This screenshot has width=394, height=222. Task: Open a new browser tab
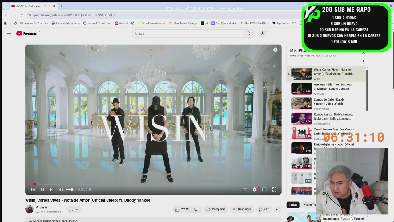pyautogui.click(x=62, y=6)
